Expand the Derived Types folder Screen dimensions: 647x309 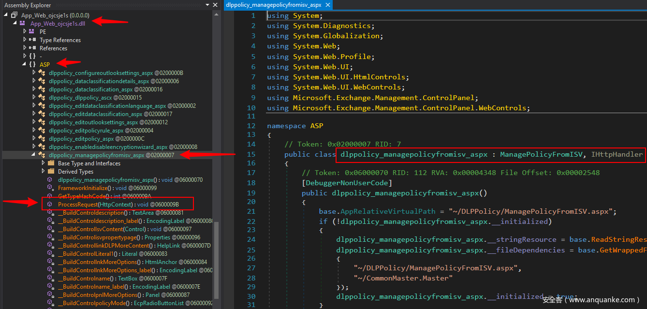click(x=43, y=172)
